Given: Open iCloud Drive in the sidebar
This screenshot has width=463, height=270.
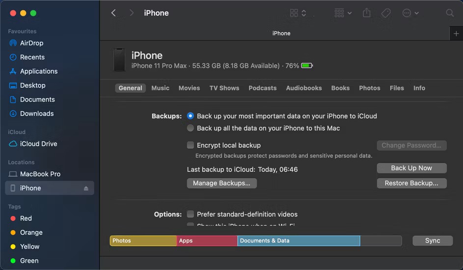Looking at the screenshot, I should (38, 144).
